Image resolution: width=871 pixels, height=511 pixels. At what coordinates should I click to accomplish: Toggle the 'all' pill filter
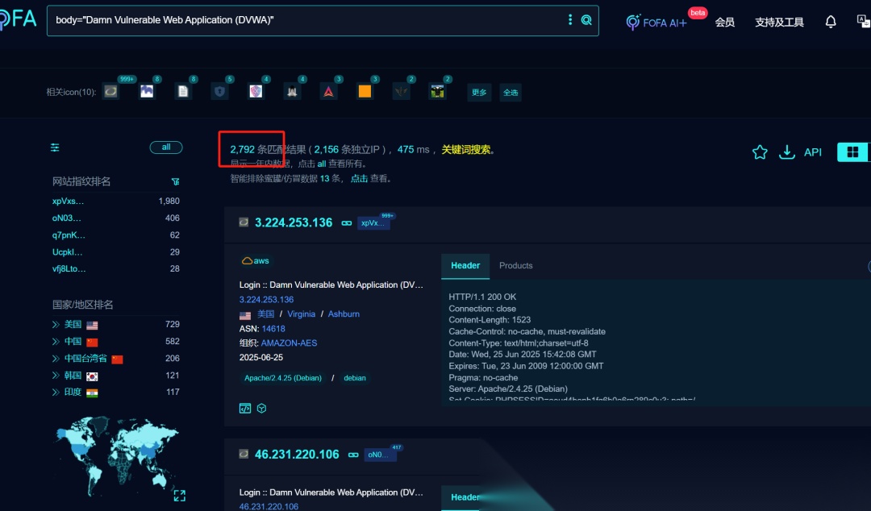pos(166,147)
